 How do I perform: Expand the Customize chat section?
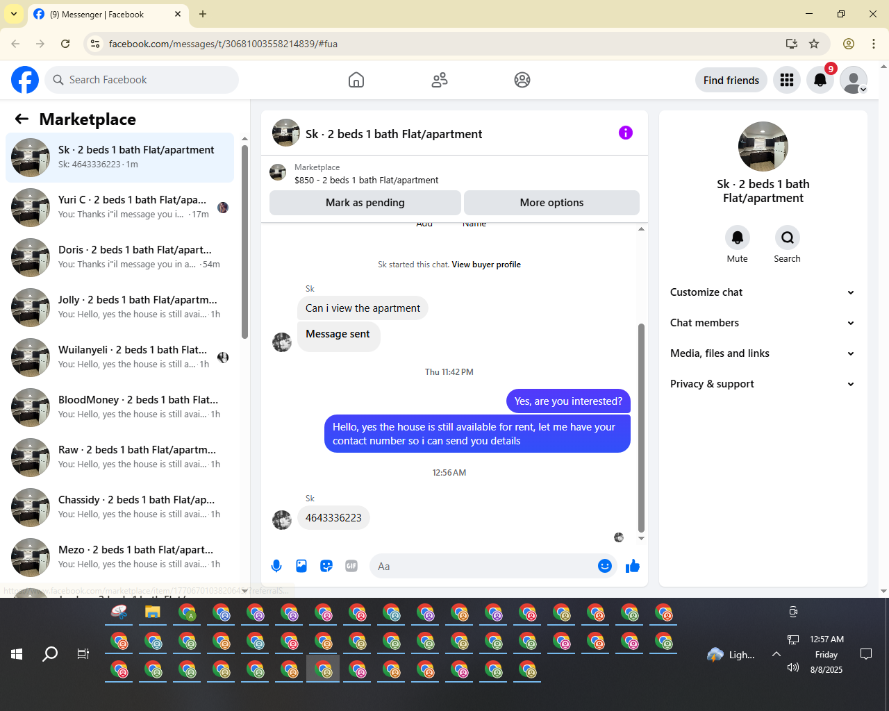coord(763,292)
